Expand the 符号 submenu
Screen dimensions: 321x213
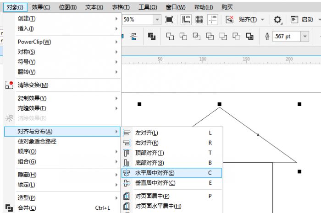116,62
